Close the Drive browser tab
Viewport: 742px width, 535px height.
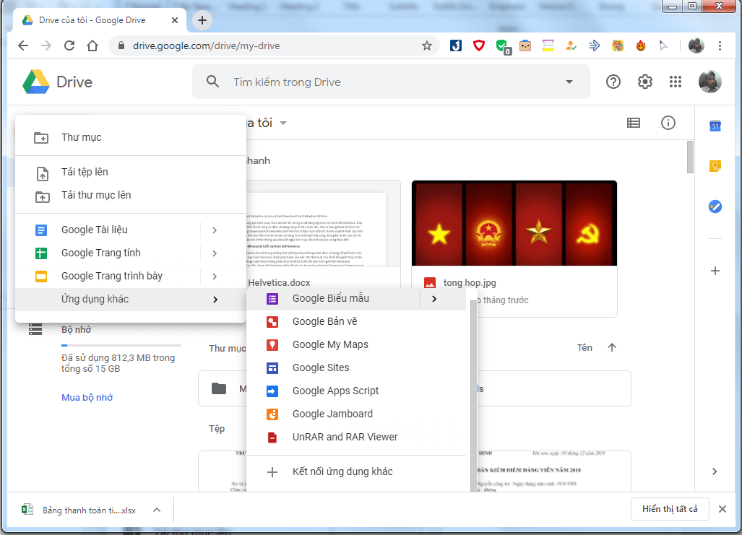tap(175, 20)
